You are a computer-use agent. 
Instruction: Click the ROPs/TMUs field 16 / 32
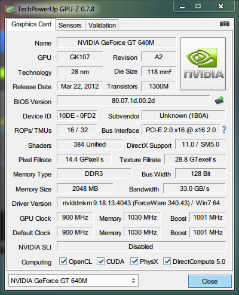point(77,130)
